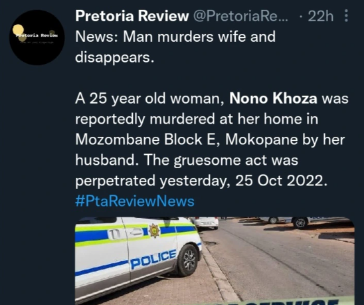Open the tweet's three-dot more menu
This screenshot has height=305, width=364.
[x=346, y=16]
